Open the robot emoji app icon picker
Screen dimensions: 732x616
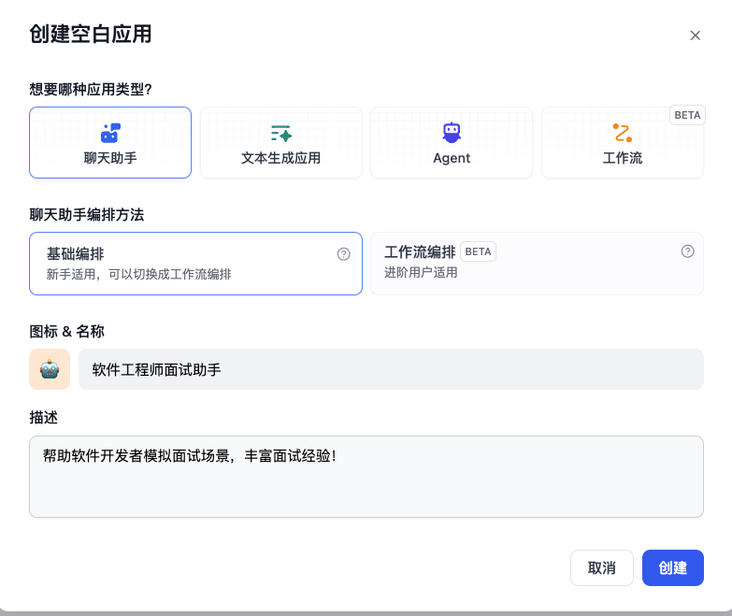coord(50,369)
